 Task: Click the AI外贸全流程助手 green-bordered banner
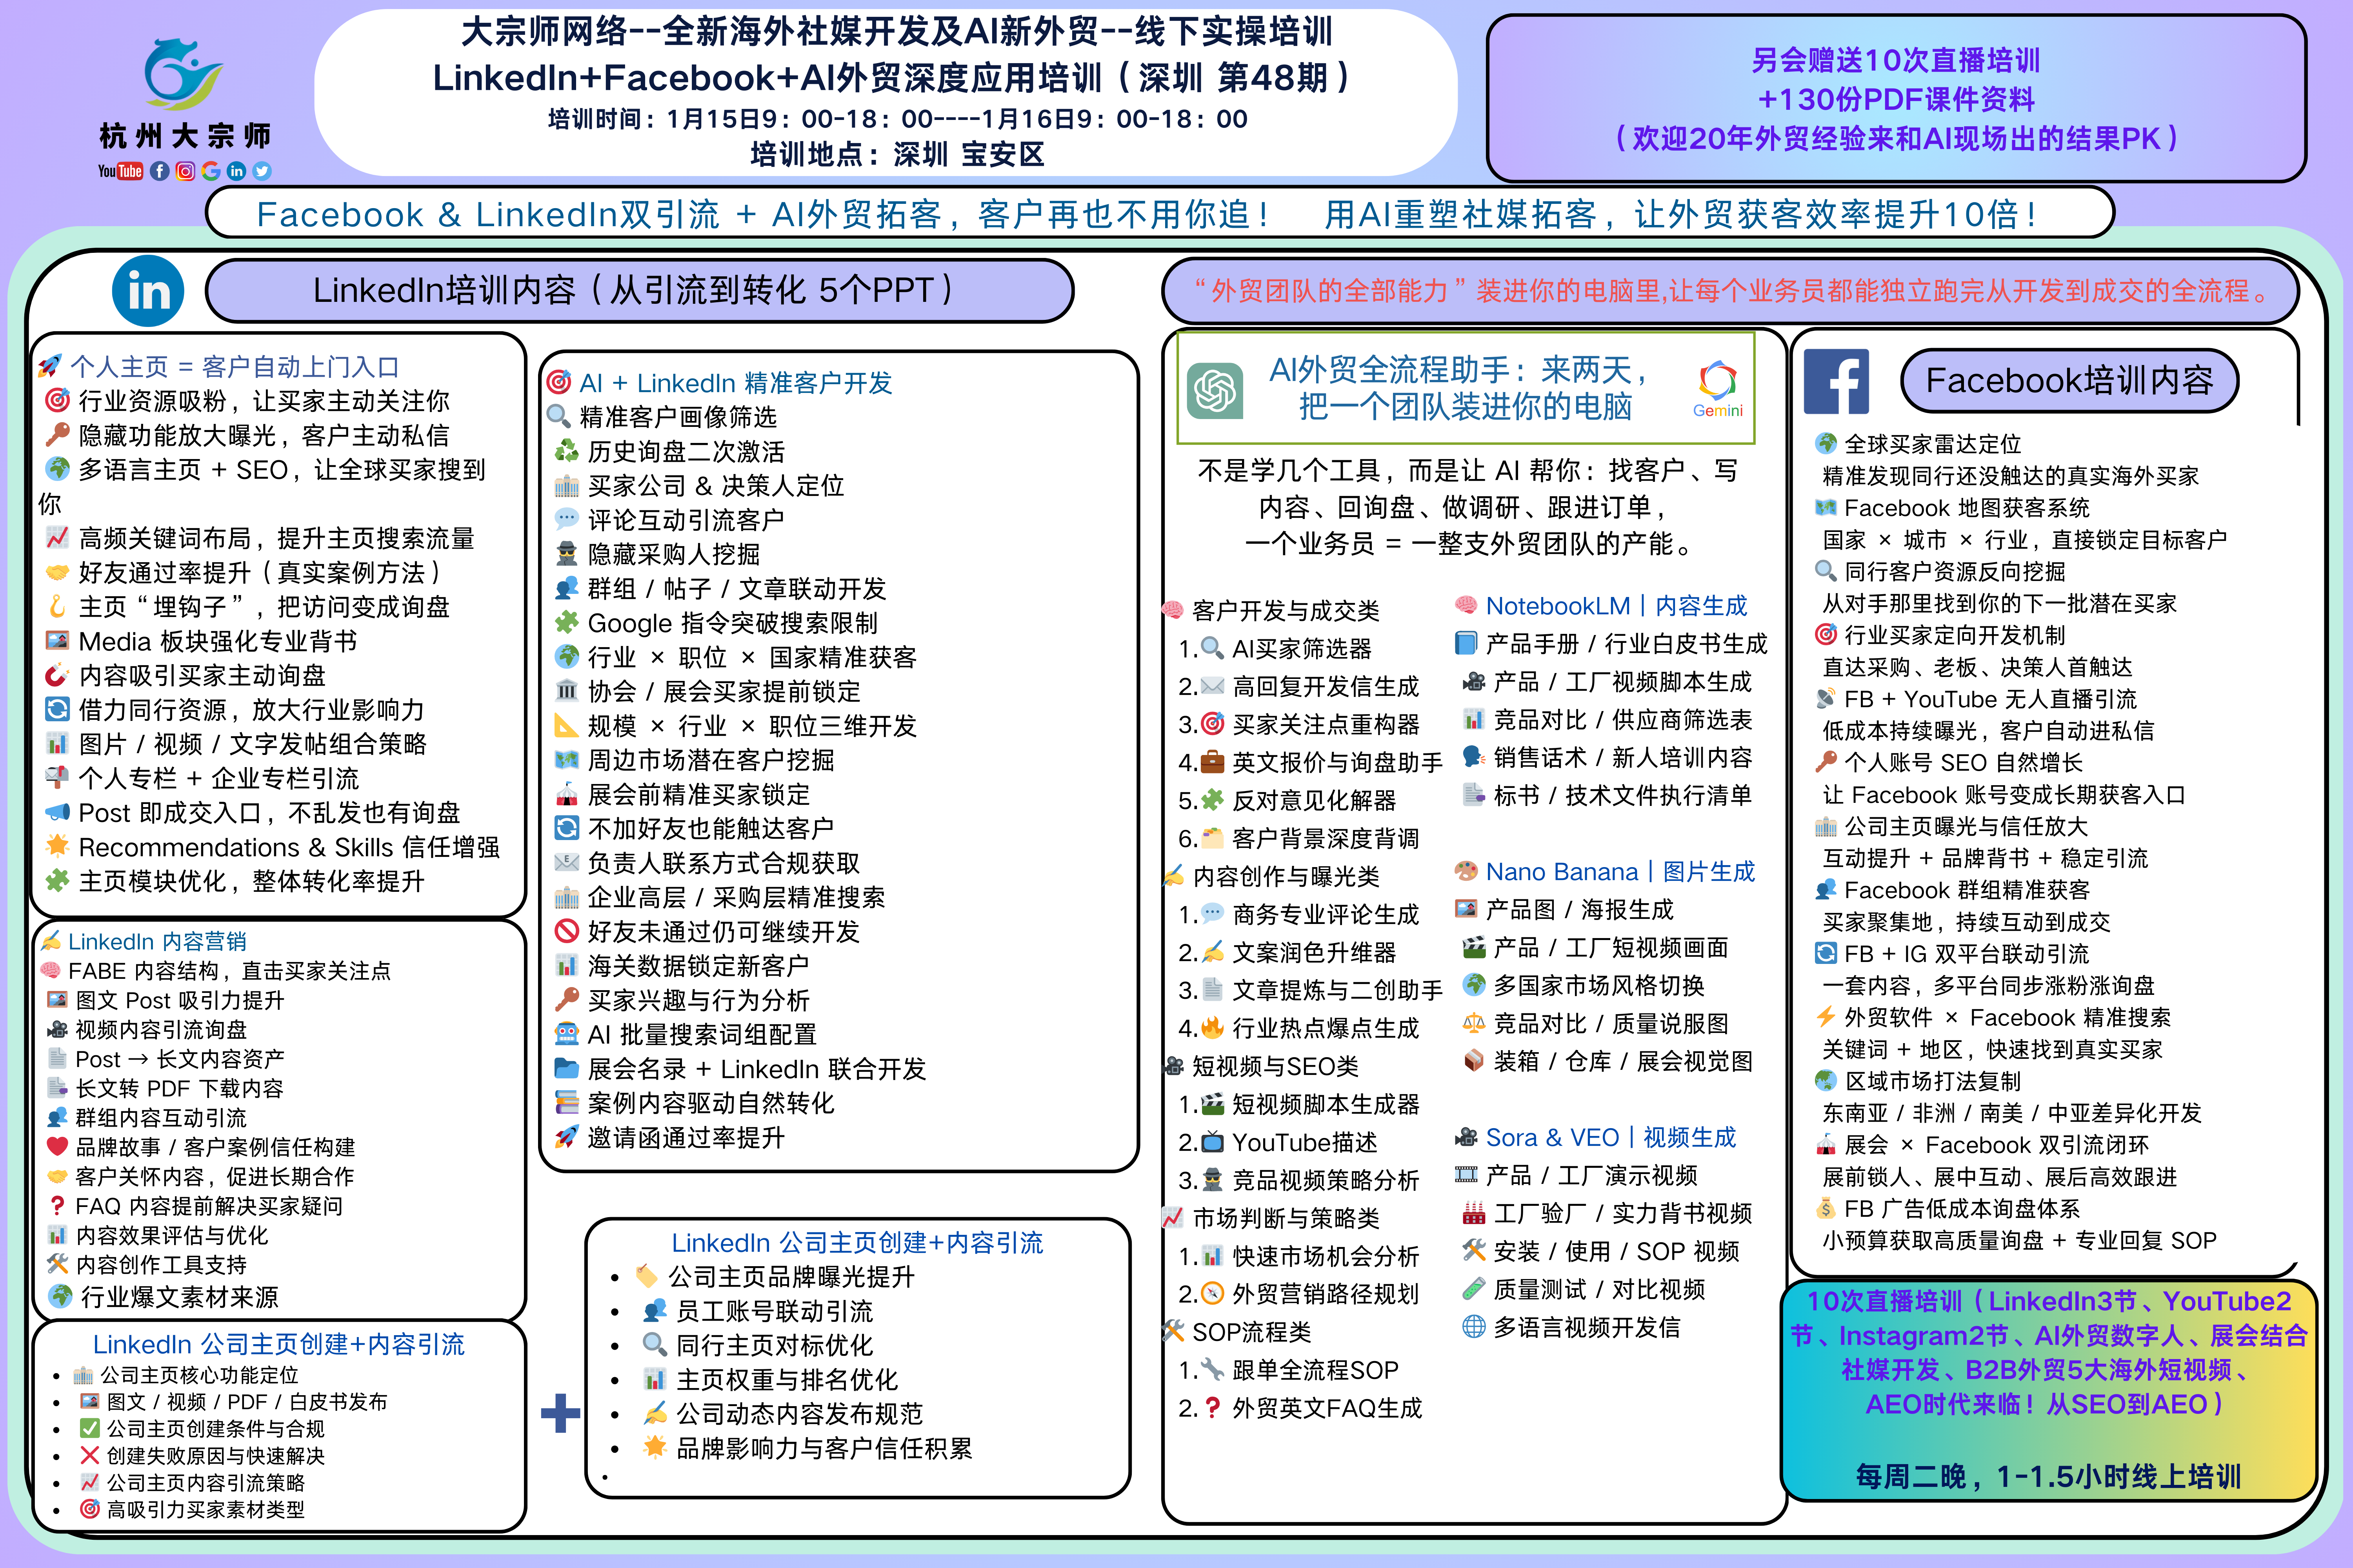1465,388
